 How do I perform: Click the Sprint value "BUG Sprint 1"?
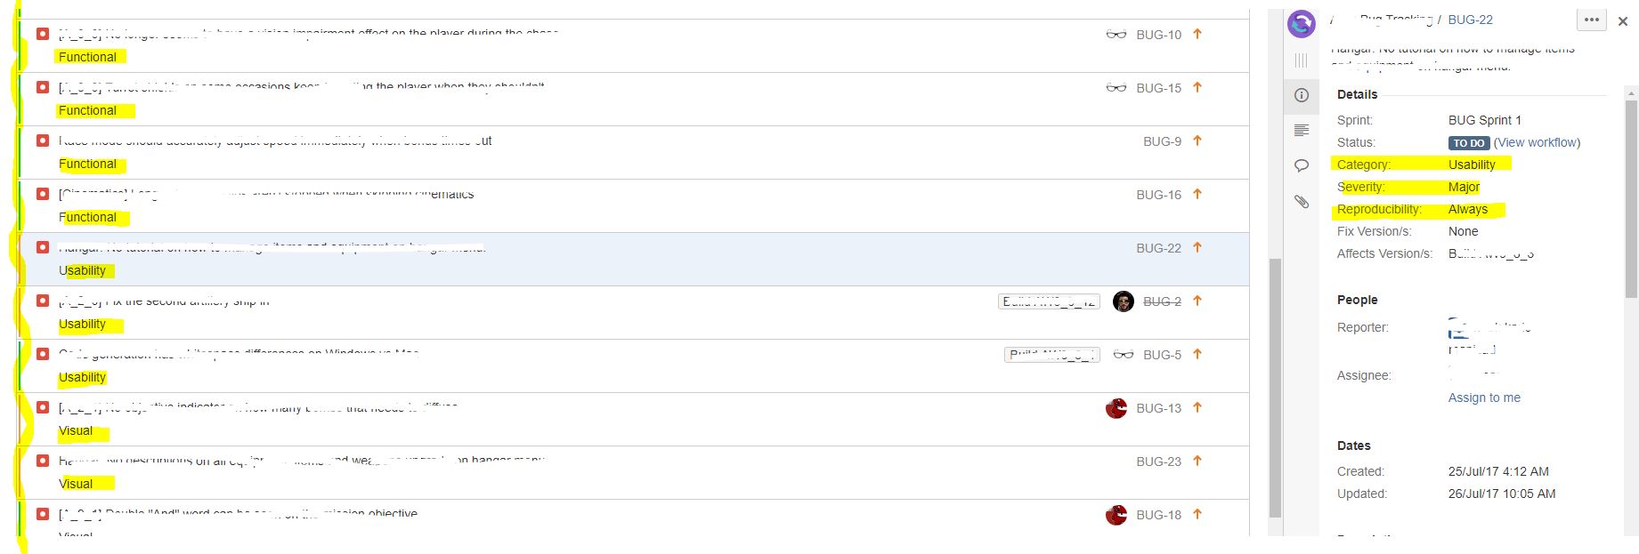[x=1485, y=120]
